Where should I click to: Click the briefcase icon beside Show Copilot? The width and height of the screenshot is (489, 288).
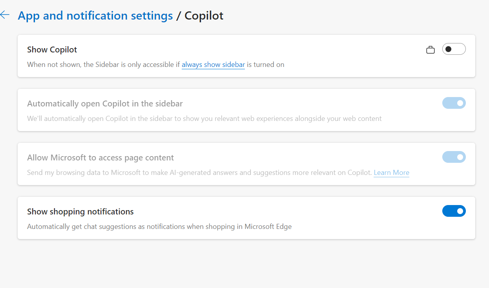(x=431, y=50)
